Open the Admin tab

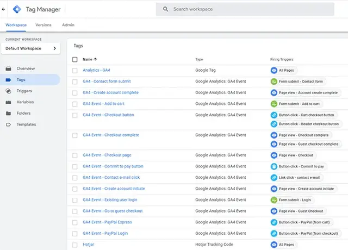point(68,25)
